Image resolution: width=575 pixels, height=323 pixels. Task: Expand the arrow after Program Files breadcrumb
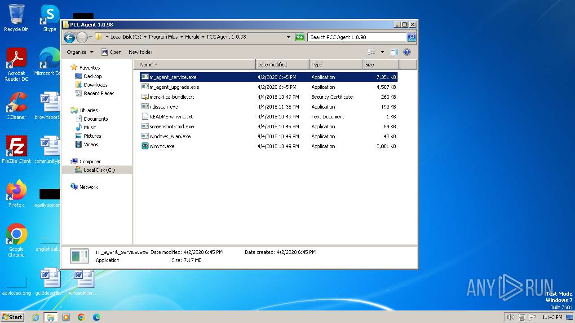coord(181,37)
